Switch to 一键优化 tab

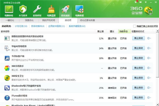coord(10,20)
